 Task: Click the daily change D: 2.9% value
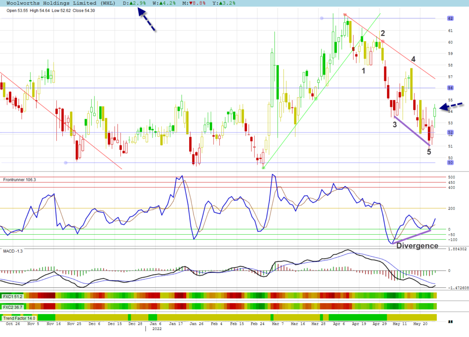[135, 3]
